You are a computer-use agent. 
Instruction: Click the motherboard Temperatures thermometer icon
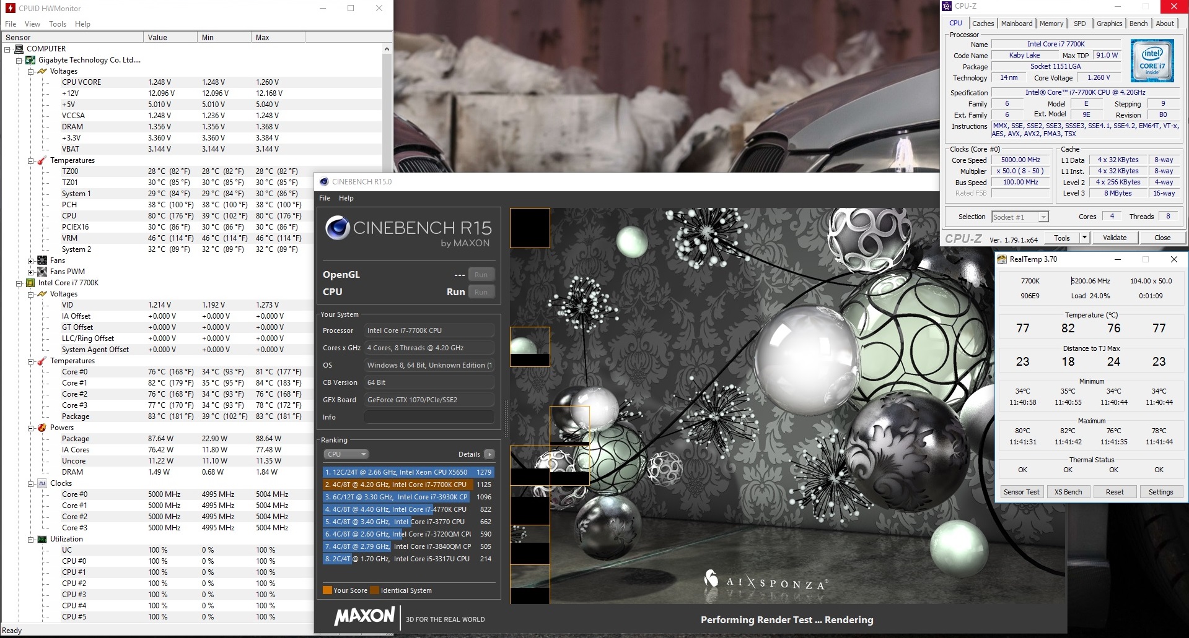click(42, 160)
